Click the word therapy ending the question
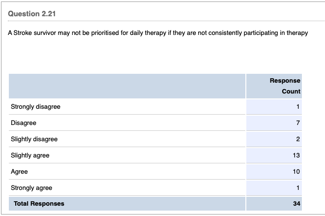 click(x=297, y=33)
